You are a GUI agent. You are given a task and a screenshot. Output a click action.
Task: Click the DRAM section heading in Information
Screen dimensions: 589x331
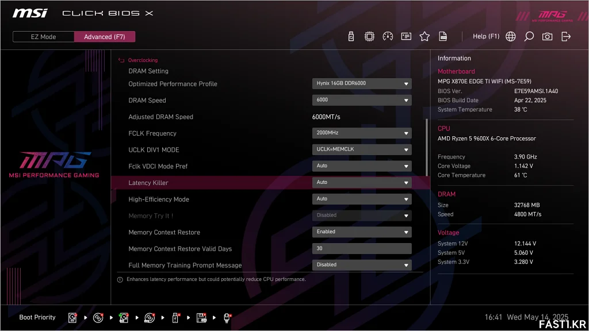click(446, 194)
